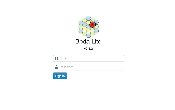Image resolution: width=175 pixels, height=110 pixels.
Task: Click the "Boda Lite" title text
Action: [89, 41]
